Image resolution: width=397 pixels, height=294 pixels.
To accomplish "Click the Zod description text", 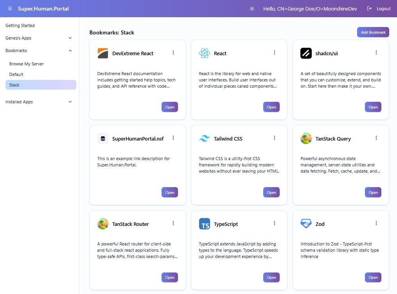I will pyautogui.click(x=340, y=250).
